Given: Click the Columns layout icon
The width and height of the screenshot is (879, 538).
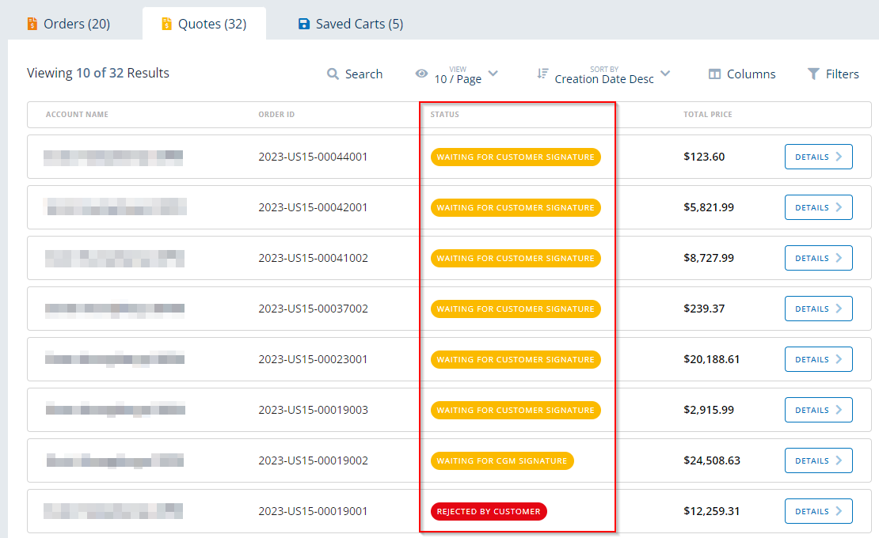Looking at the screenshot, I should (714, 74).
